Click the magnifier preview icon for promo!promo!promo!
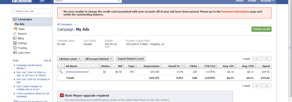Image resolution: width=292 pixels, height=102 pixels. tap(61, 72)
